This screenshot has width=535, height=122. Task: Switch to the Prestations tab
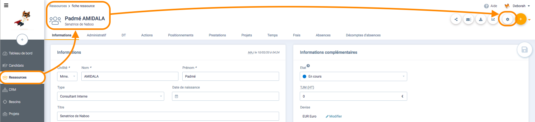(217, 35)
